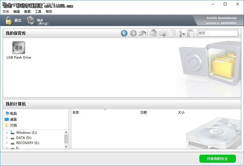244x166 pixels.
Task: Click into the 搜索 search field
Action: pyautogui.click(x=218, y=33)
